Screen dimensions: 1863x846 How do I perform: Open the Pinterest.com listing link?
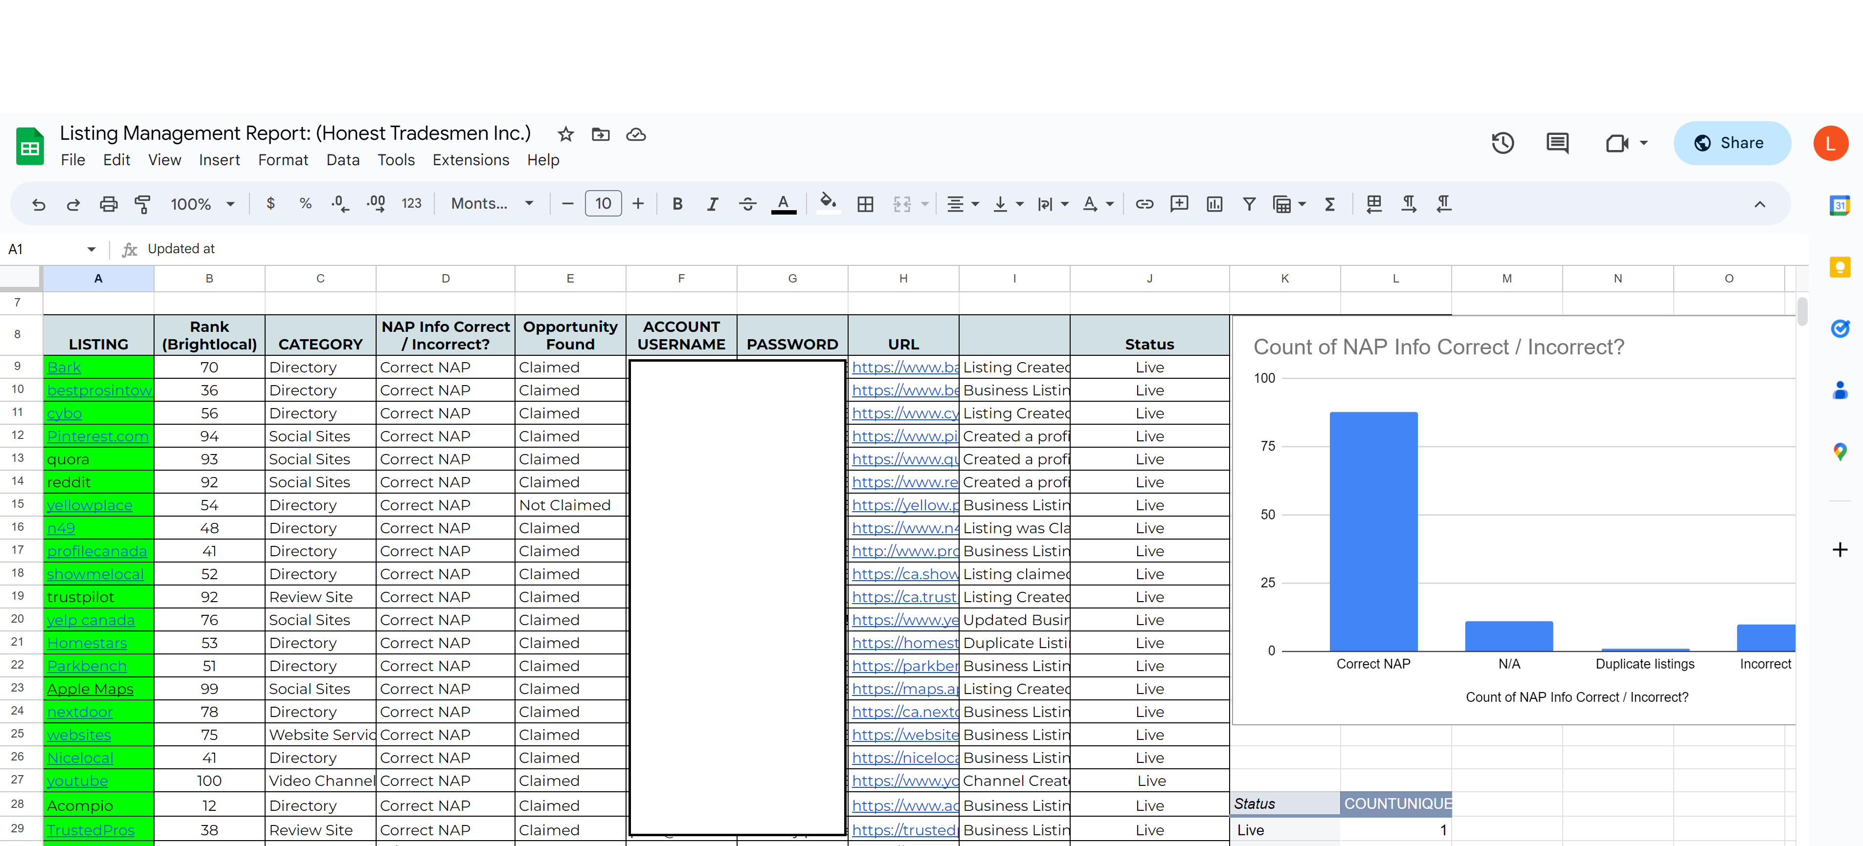[98, 436]
